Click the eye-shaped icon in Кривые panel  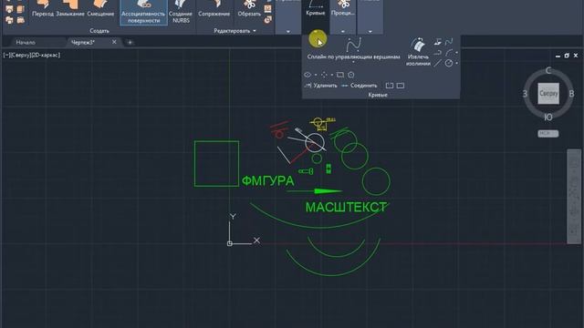tap(308, 75)
